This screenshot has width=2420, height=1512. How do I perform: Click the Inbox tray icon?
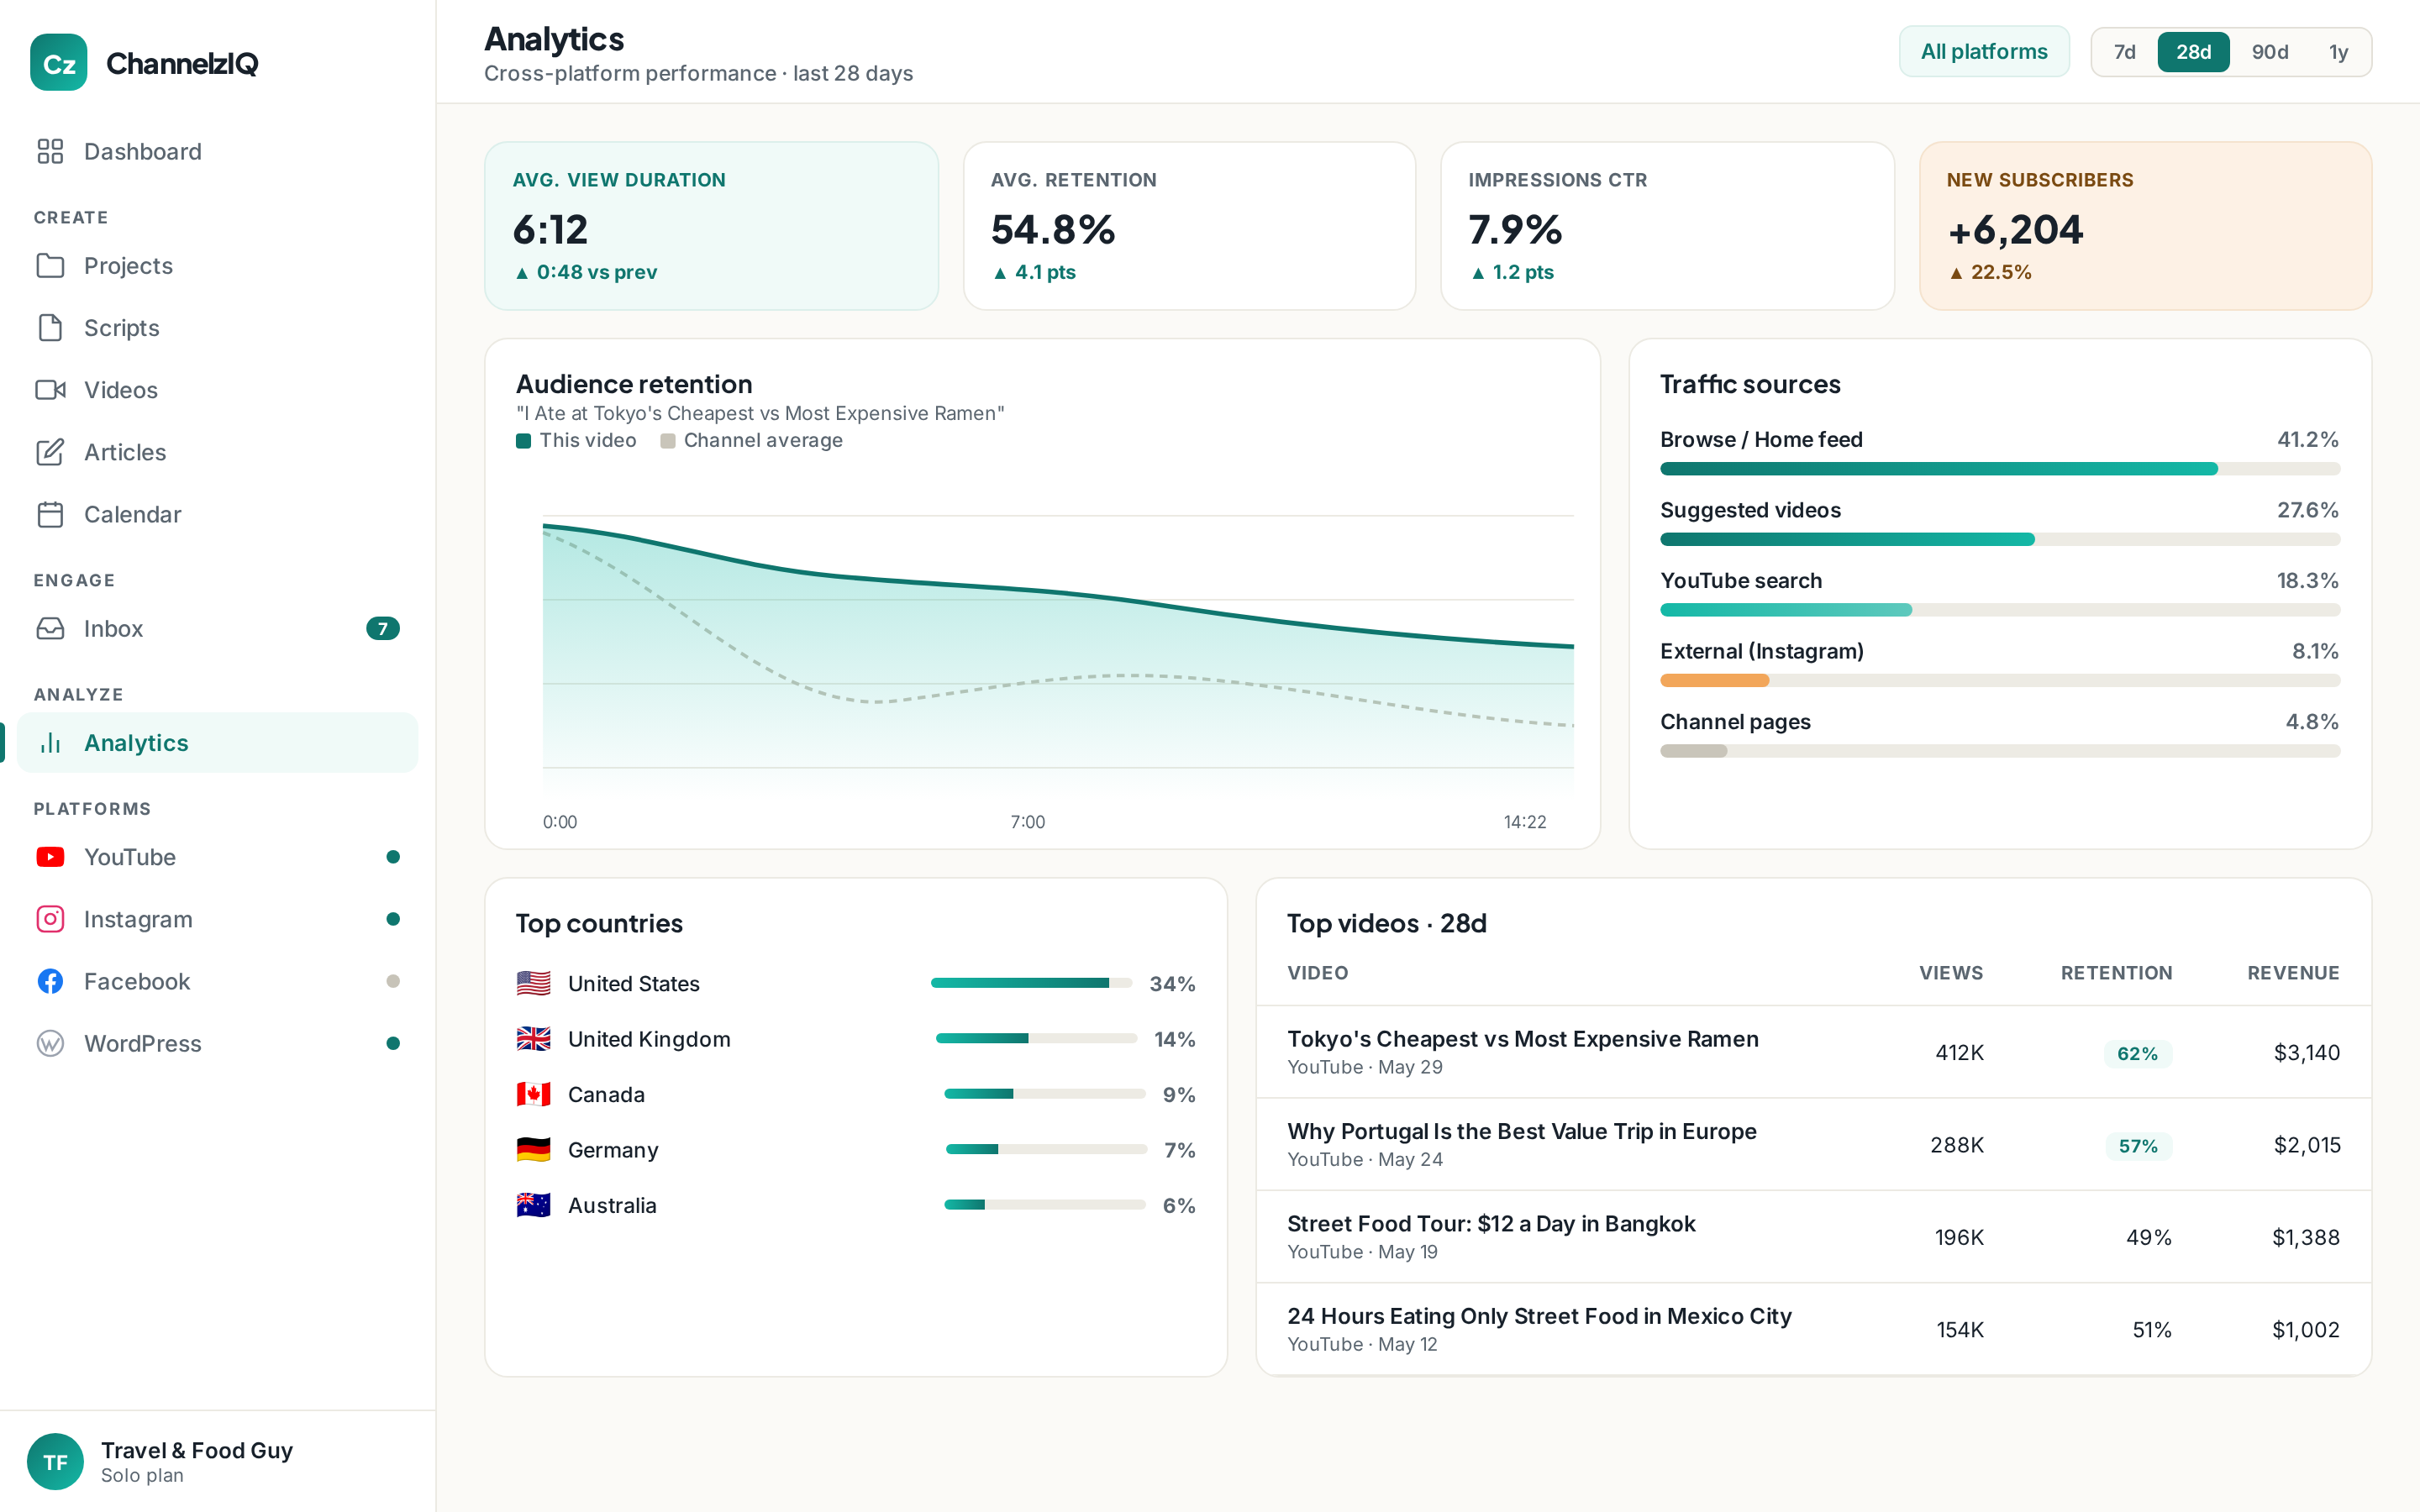click(x=50, y=628)
